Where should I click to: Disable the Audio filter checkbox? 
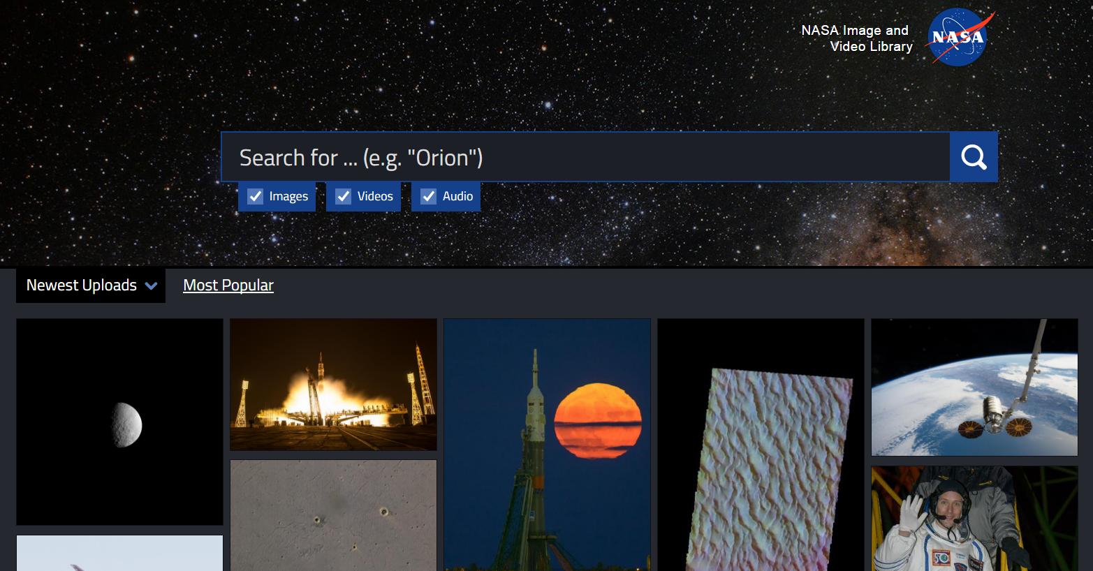(x=429, y=197)
